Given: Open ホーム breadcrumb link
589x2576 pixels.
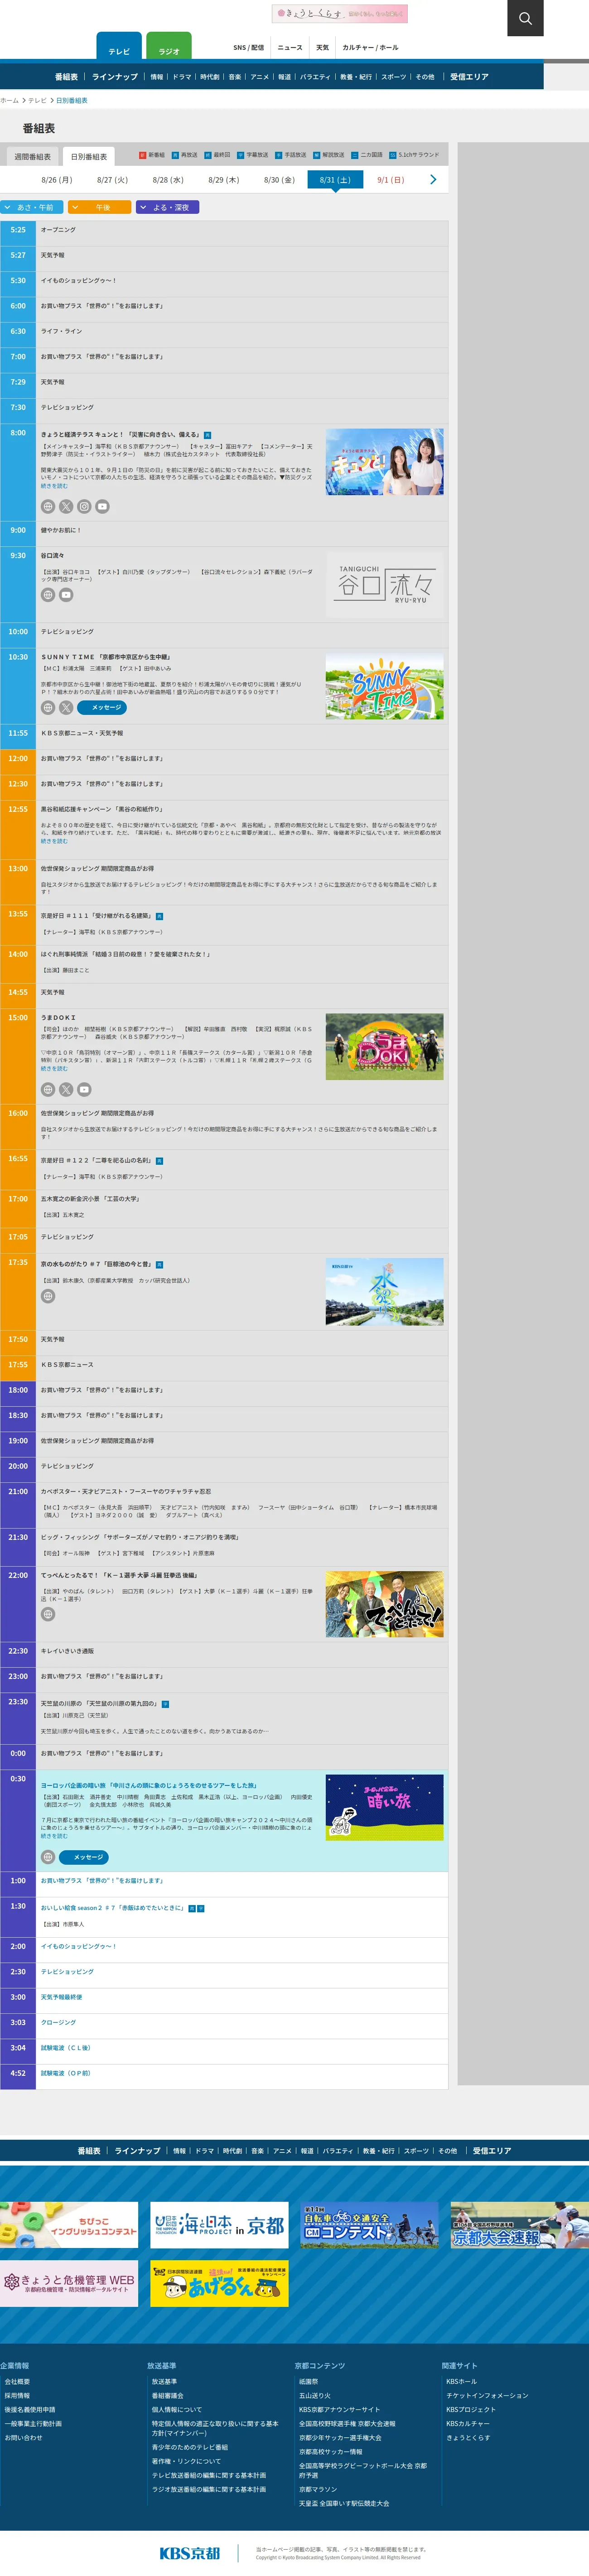Looking at the screenshot, I should coord(9,100).
